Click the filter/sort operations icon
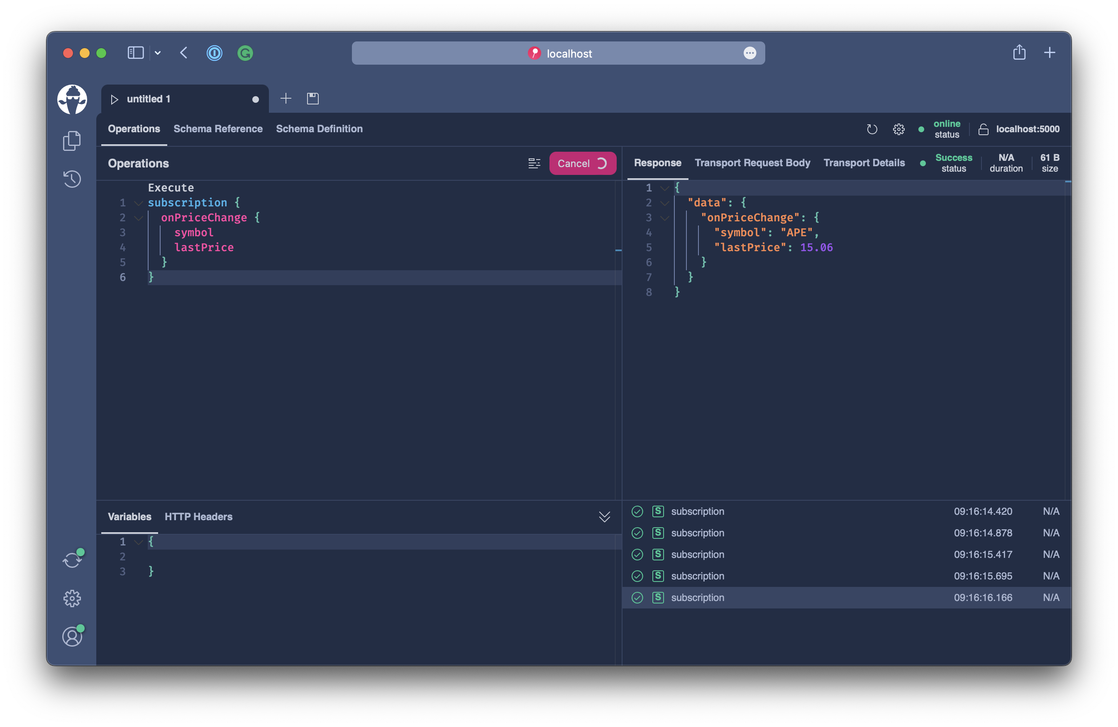The image size is (1118, 727). click(x=535, y=163)
